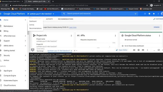
Task: Open Cloud Shell more options menu
Action: [x=147, y=50]
